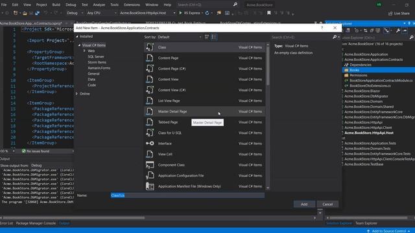This screenshot has width=415, height=233.
Task: Open the Build menu
Action: point(56,5)
